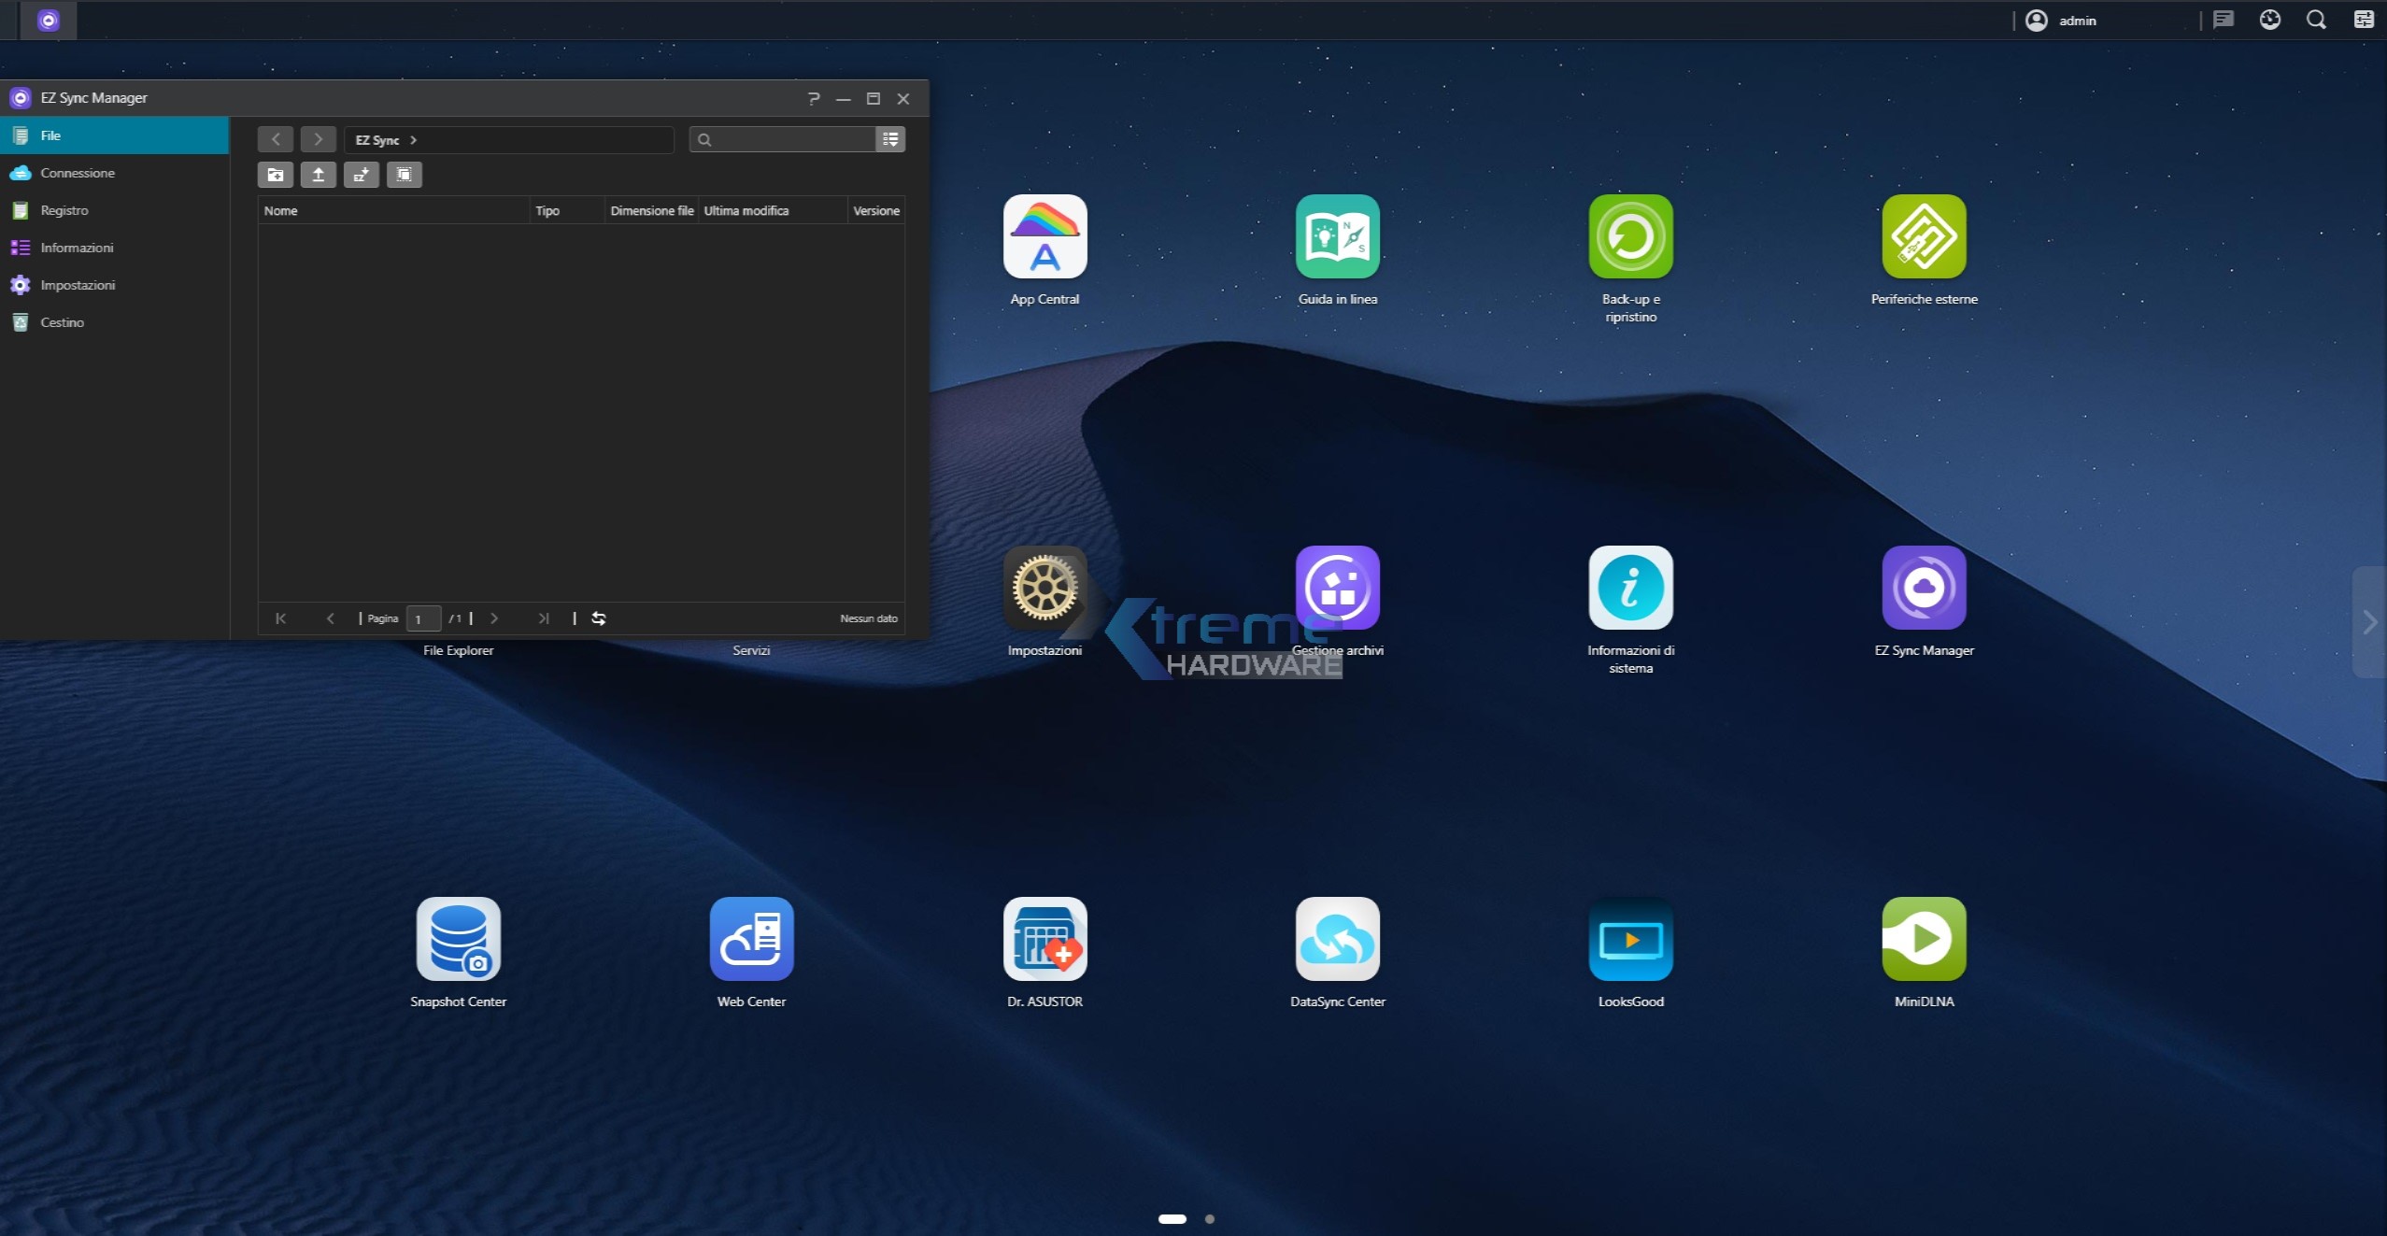Open search options dropdown in search box
The image size is (2387, 1236).
pos(890,139)
